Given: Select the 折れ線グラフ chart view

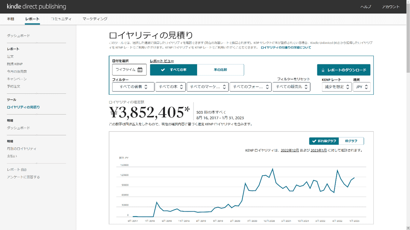Looking at the screenshot, I should click(x=324, y=141).
